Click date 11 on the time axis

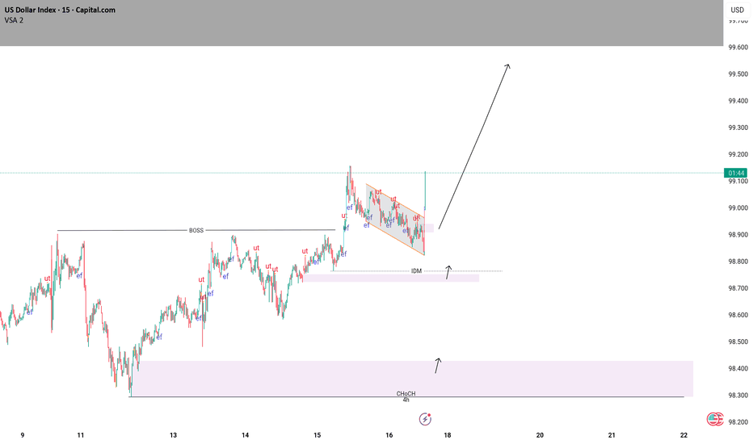tap(81, 435)
